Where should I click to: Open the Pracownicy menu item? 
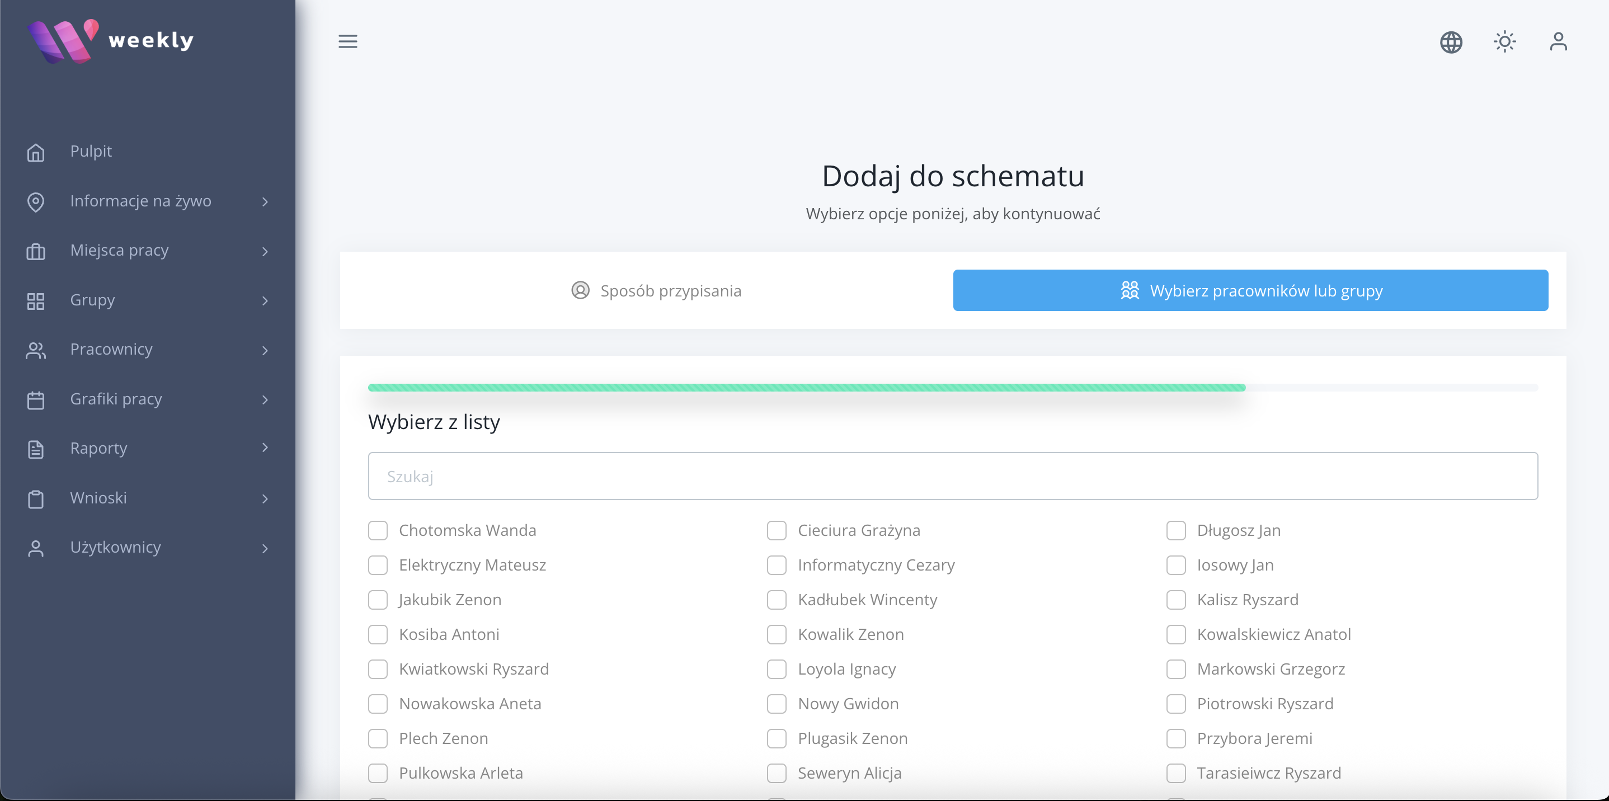[111, 350]
